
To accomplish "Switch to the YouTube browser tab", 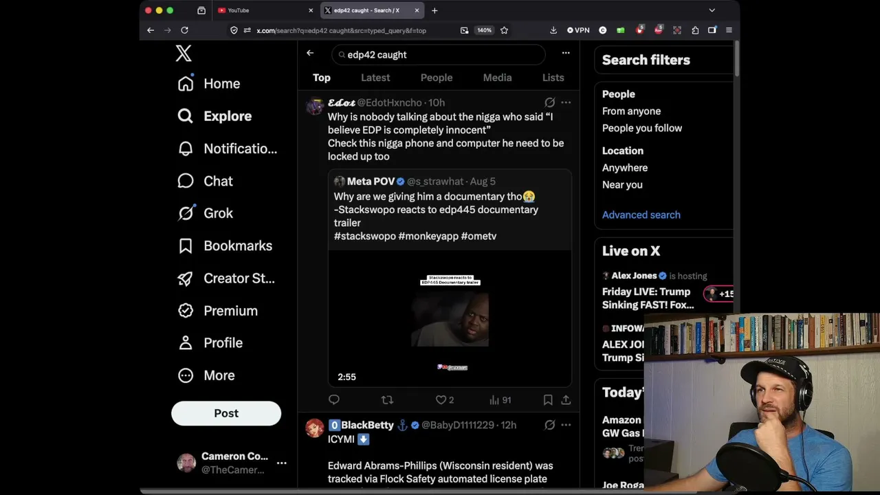I will point(265,10).
